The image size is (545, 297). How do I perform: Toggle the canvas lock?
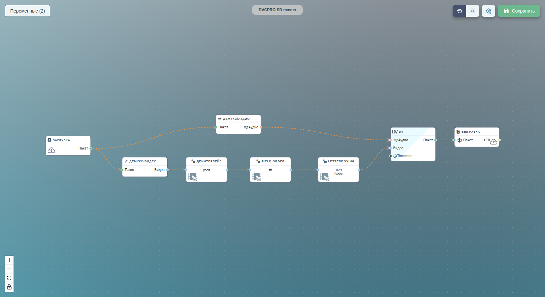pos(9,287)
